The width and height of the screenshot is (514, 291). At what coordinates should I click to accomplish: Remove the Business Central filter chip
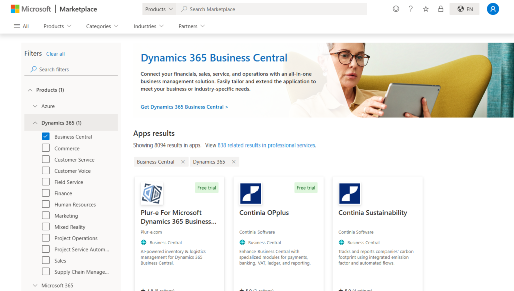pos(183,162)
